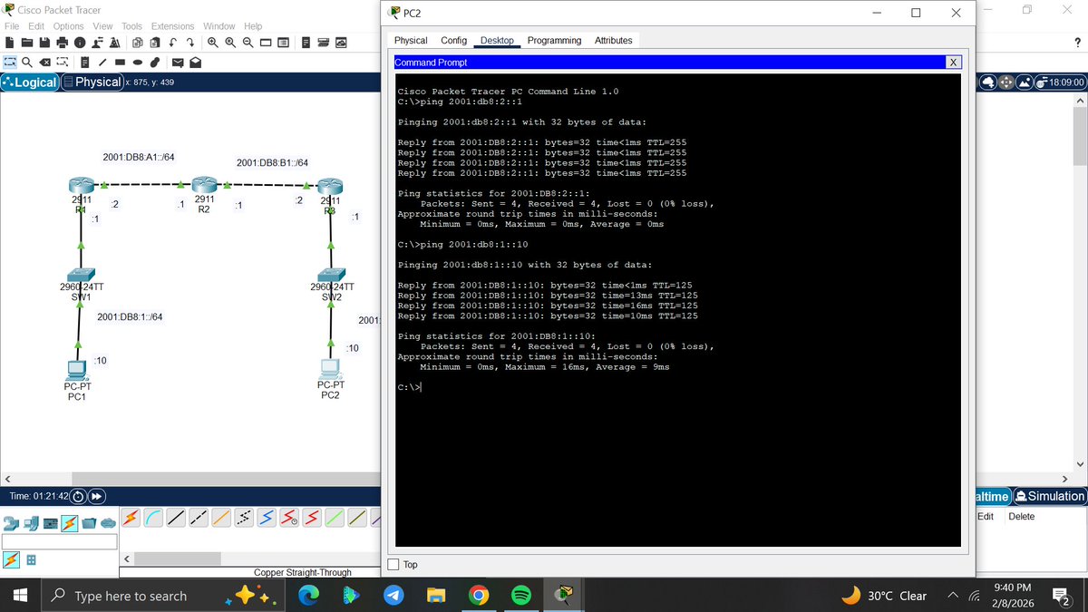Choose the Console light-blue curved cable
The width and height of the screenshot is (1088, 612).
tap(154, 518)
